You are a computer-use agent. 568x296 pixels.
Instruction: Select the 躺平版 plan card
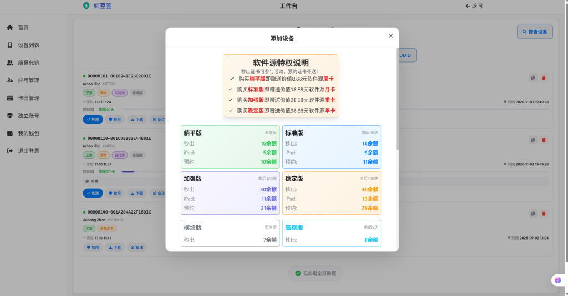pos(230,147)
